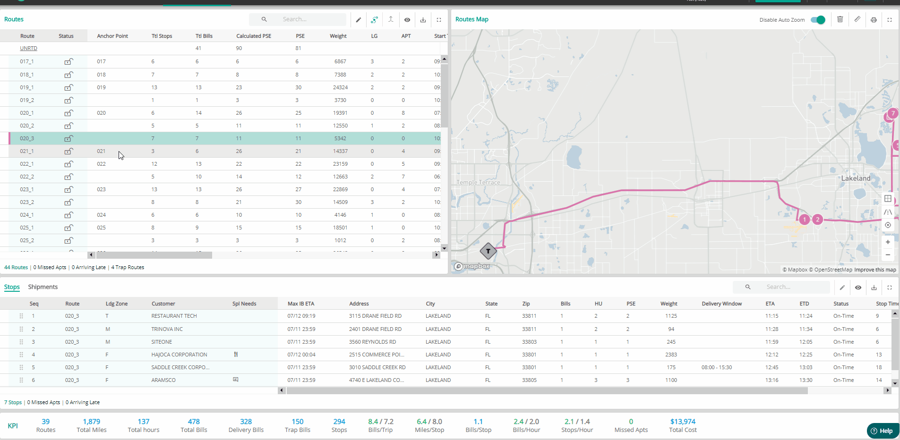Open the map ruler measure tool
This screenshot has height=440, width=900.
(x=857, y=19)
